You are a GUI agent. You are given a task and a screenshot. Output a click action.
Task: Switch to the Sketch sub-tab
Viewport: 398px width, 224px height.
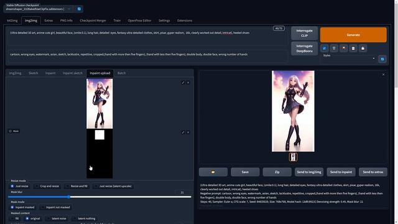point(33,73)
